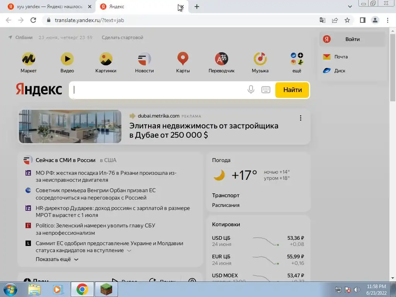The height and width of the screenshot is (297, 396).
Task: Launch Minecraft from the taskbar
Action: click(x=106, y=289)
